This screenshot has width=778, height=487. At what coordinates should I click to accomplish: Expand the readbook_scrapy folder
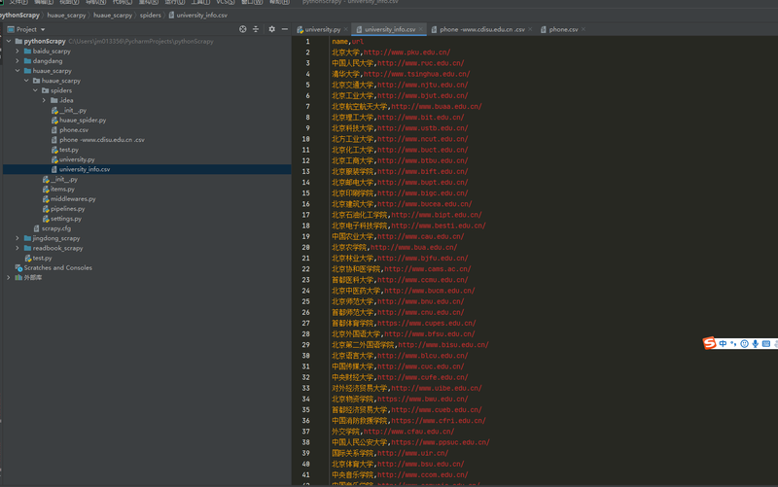click(x=18, y=248)
